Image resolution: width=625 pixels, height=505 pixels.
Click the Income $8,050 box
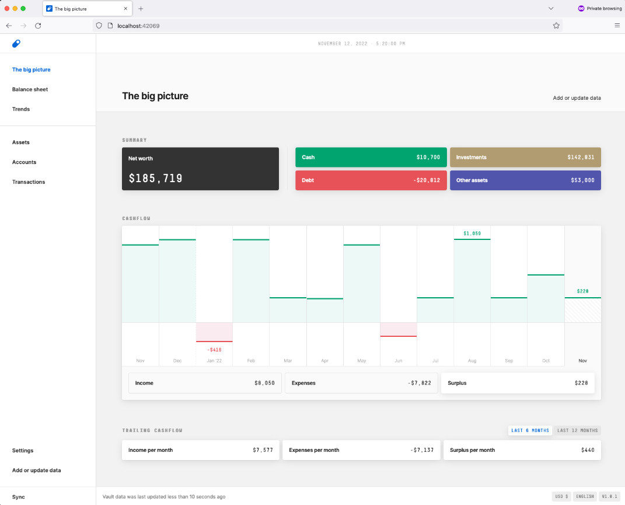point(205,383)
